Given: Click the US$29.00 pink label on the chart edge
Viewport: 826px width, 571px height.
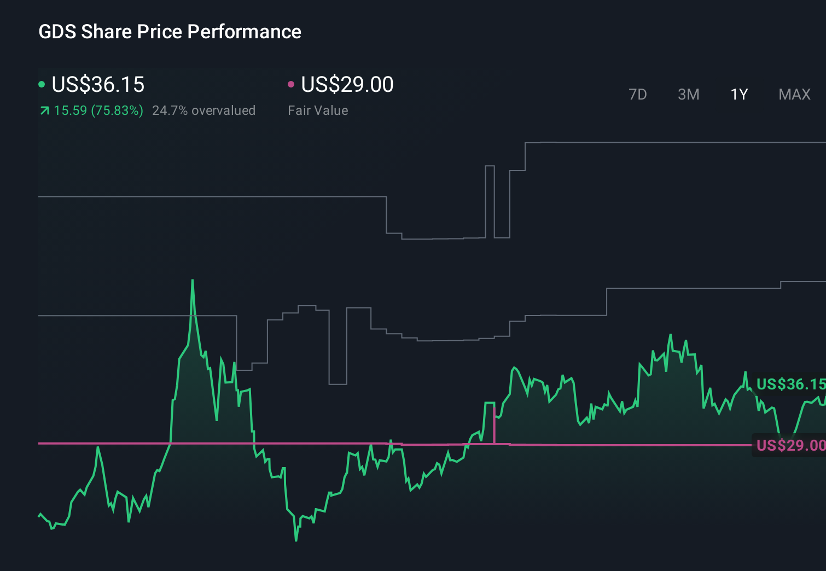Looking at the screenshot, I should 789,445.
